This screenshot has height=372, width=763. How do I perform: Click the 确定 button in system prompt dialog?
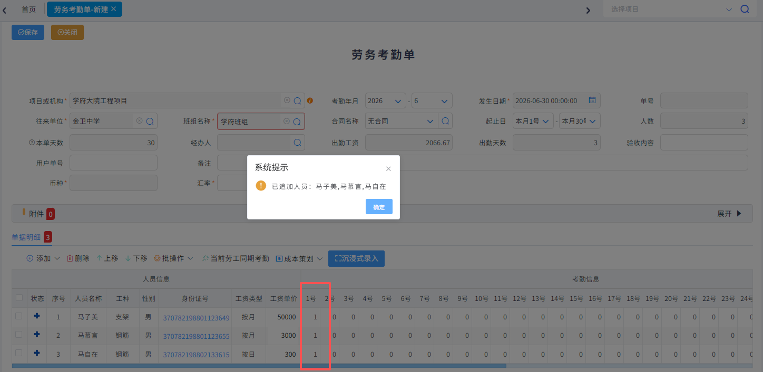pyautogui.click(x=379, y=207)
